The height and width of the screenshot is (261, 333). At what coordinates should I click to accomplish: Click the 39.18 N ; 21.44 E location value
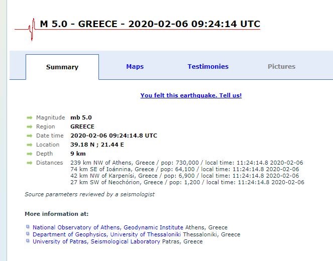[x=97, y=145]
